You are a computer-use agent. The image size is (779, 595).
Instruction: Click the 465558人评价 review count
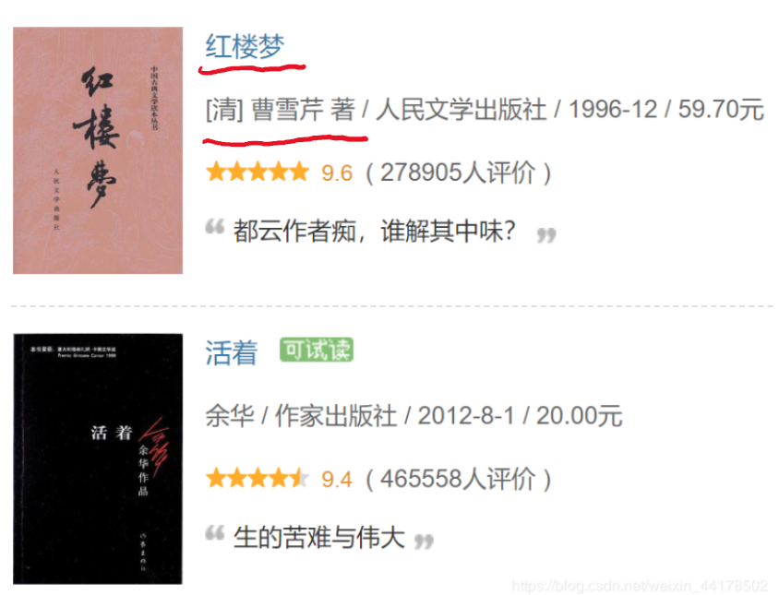(458, 480)
